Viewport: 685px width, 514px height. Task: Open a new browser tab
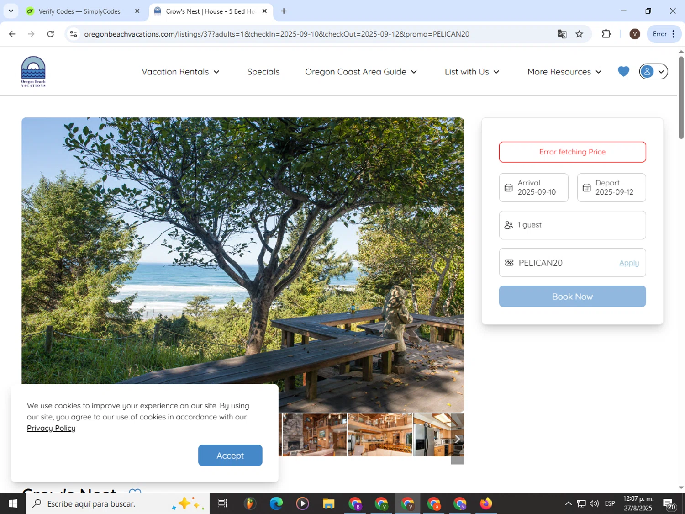[284, 11]
